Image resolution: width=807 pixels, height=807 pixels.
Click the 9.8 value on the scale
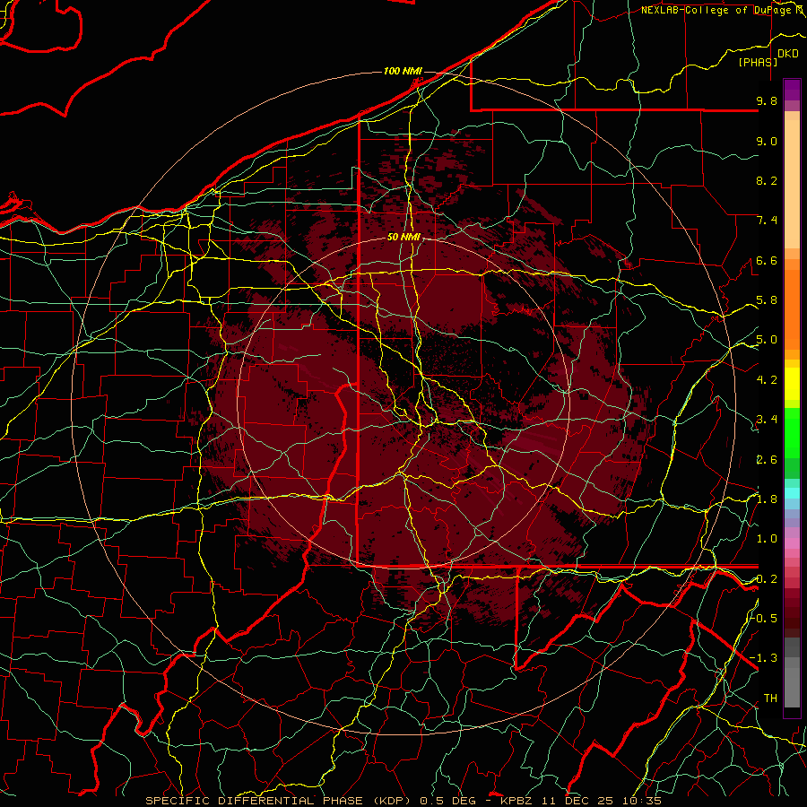point(767,101)
